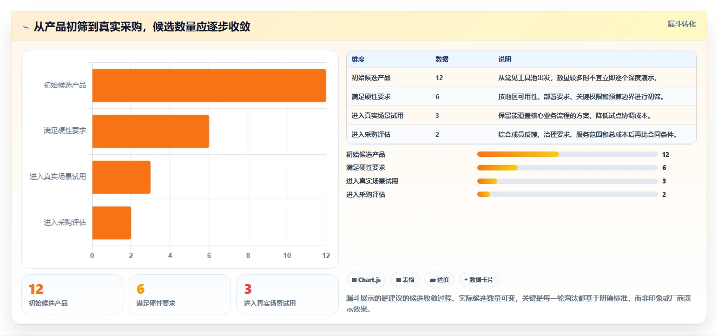Click the 满足硬性要求 chart bar
The height and width of the screenshot is (336, 718).
150,131
